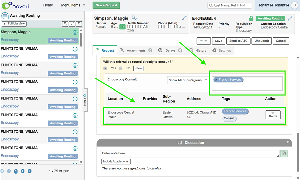
Task: Click the refresh list icon
Action: (x=79, y=24)
